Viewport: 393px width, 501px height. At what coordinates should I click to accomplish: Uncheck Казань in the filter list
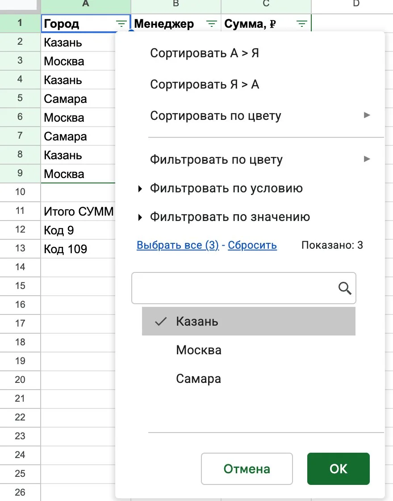pyautogui.click(x=248, y=322)
